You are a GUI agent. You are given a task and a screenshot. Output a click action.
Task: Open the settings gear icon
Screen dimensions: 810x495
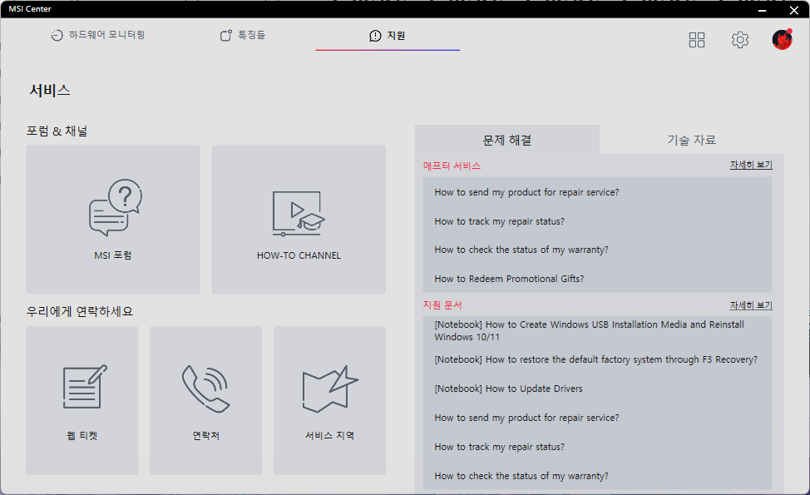click(740, 40)
